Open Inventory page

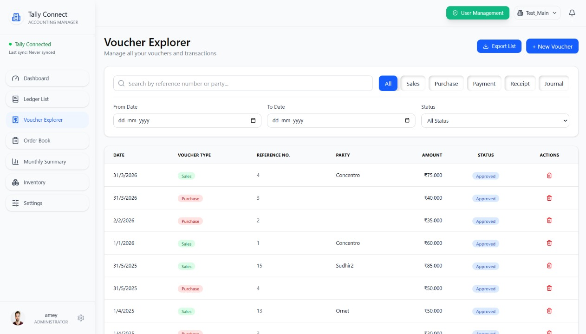[47, 183]
